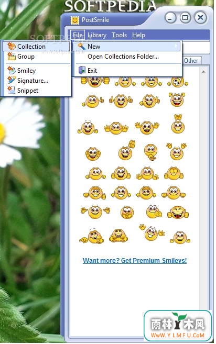Screen dimensions: 216x344
Task: Select the smiley waving one hand
Action: coord(127,150)
